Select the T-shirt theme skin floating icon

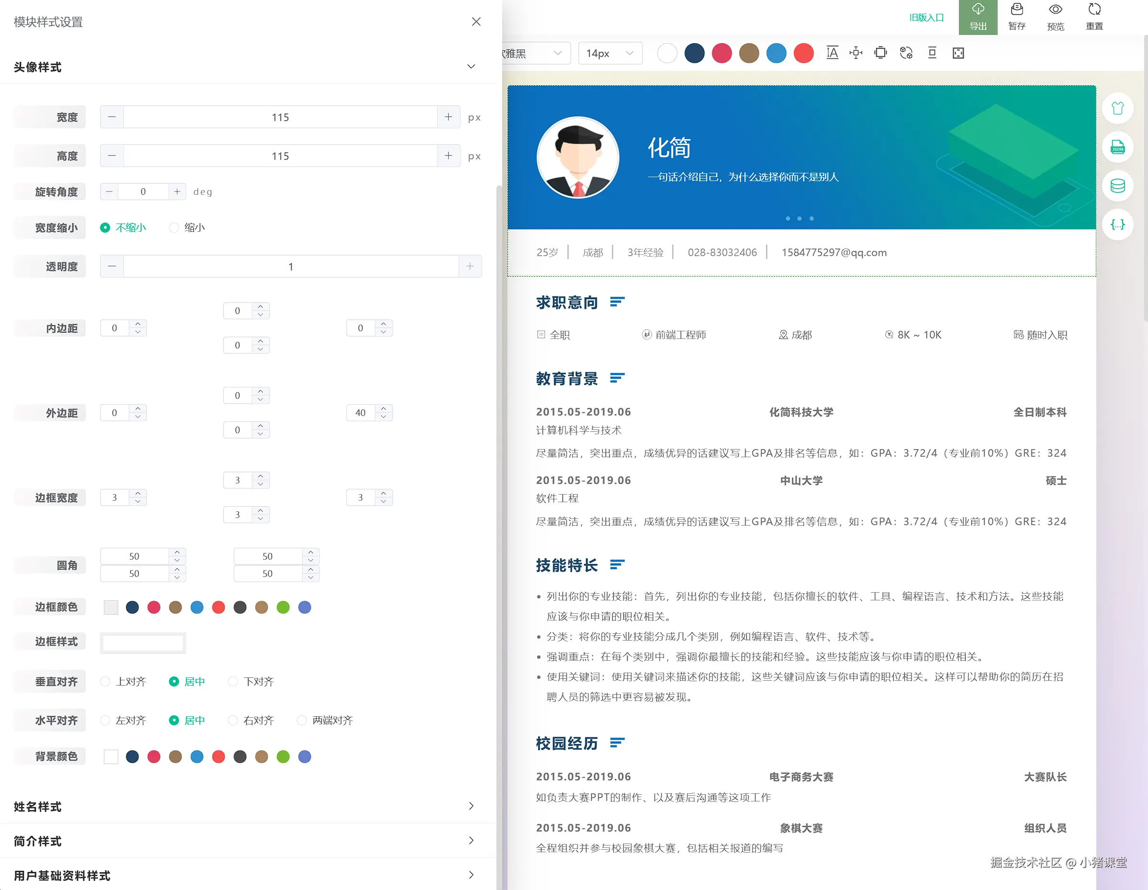click(x=1117, y=108)
